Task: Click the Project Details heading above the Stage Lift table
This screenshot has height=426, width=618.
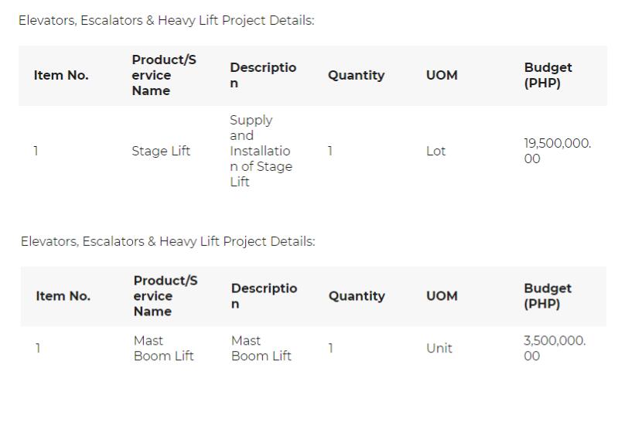Action: [166, 21]
